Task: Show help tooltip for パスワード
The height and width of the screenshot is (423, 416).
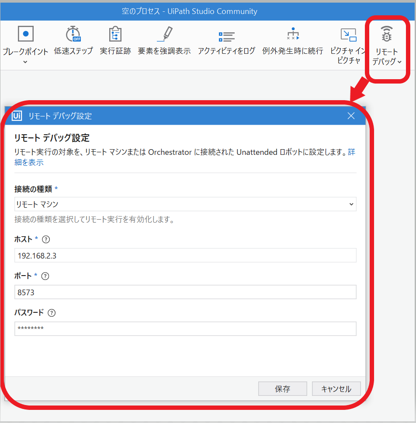Action: (52, 313)
